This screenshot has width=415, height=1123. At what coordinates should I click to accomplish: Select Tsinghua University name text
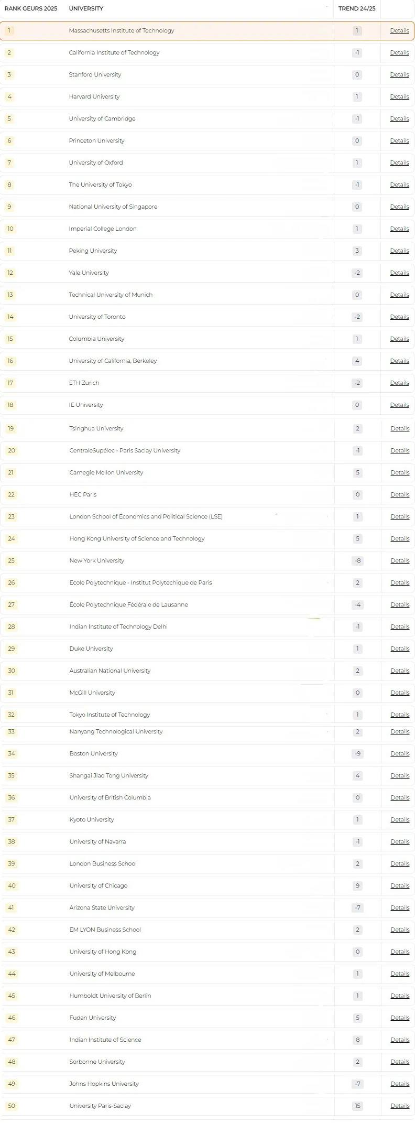(x=96, y=428)
